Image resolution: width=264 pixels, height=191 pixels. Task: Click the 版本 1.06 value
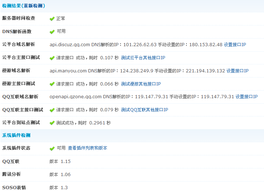click(x=60, y=175)
